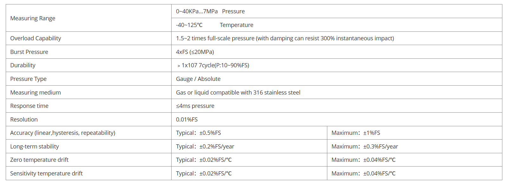Select the Sensitivity temperature drift Maximum ±0.04%FS/℃ cell
The width and height of the screenshot is (510, 184).
pos(415,173)
